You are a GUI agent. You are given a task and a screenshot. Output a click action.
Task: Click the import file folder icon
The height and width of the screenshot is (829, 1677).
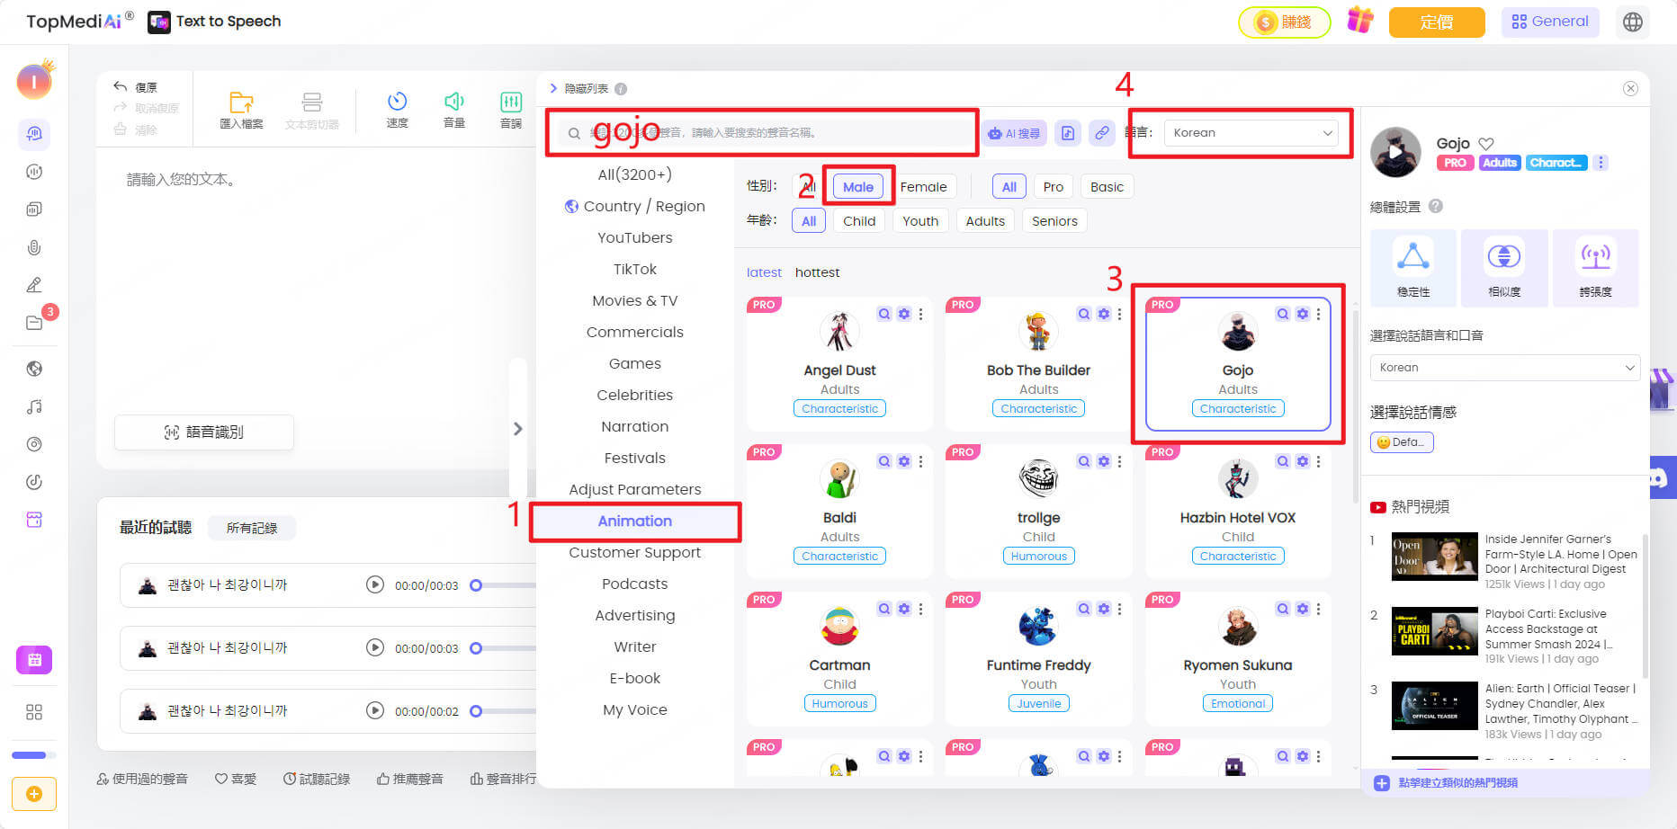click(241, 102)
